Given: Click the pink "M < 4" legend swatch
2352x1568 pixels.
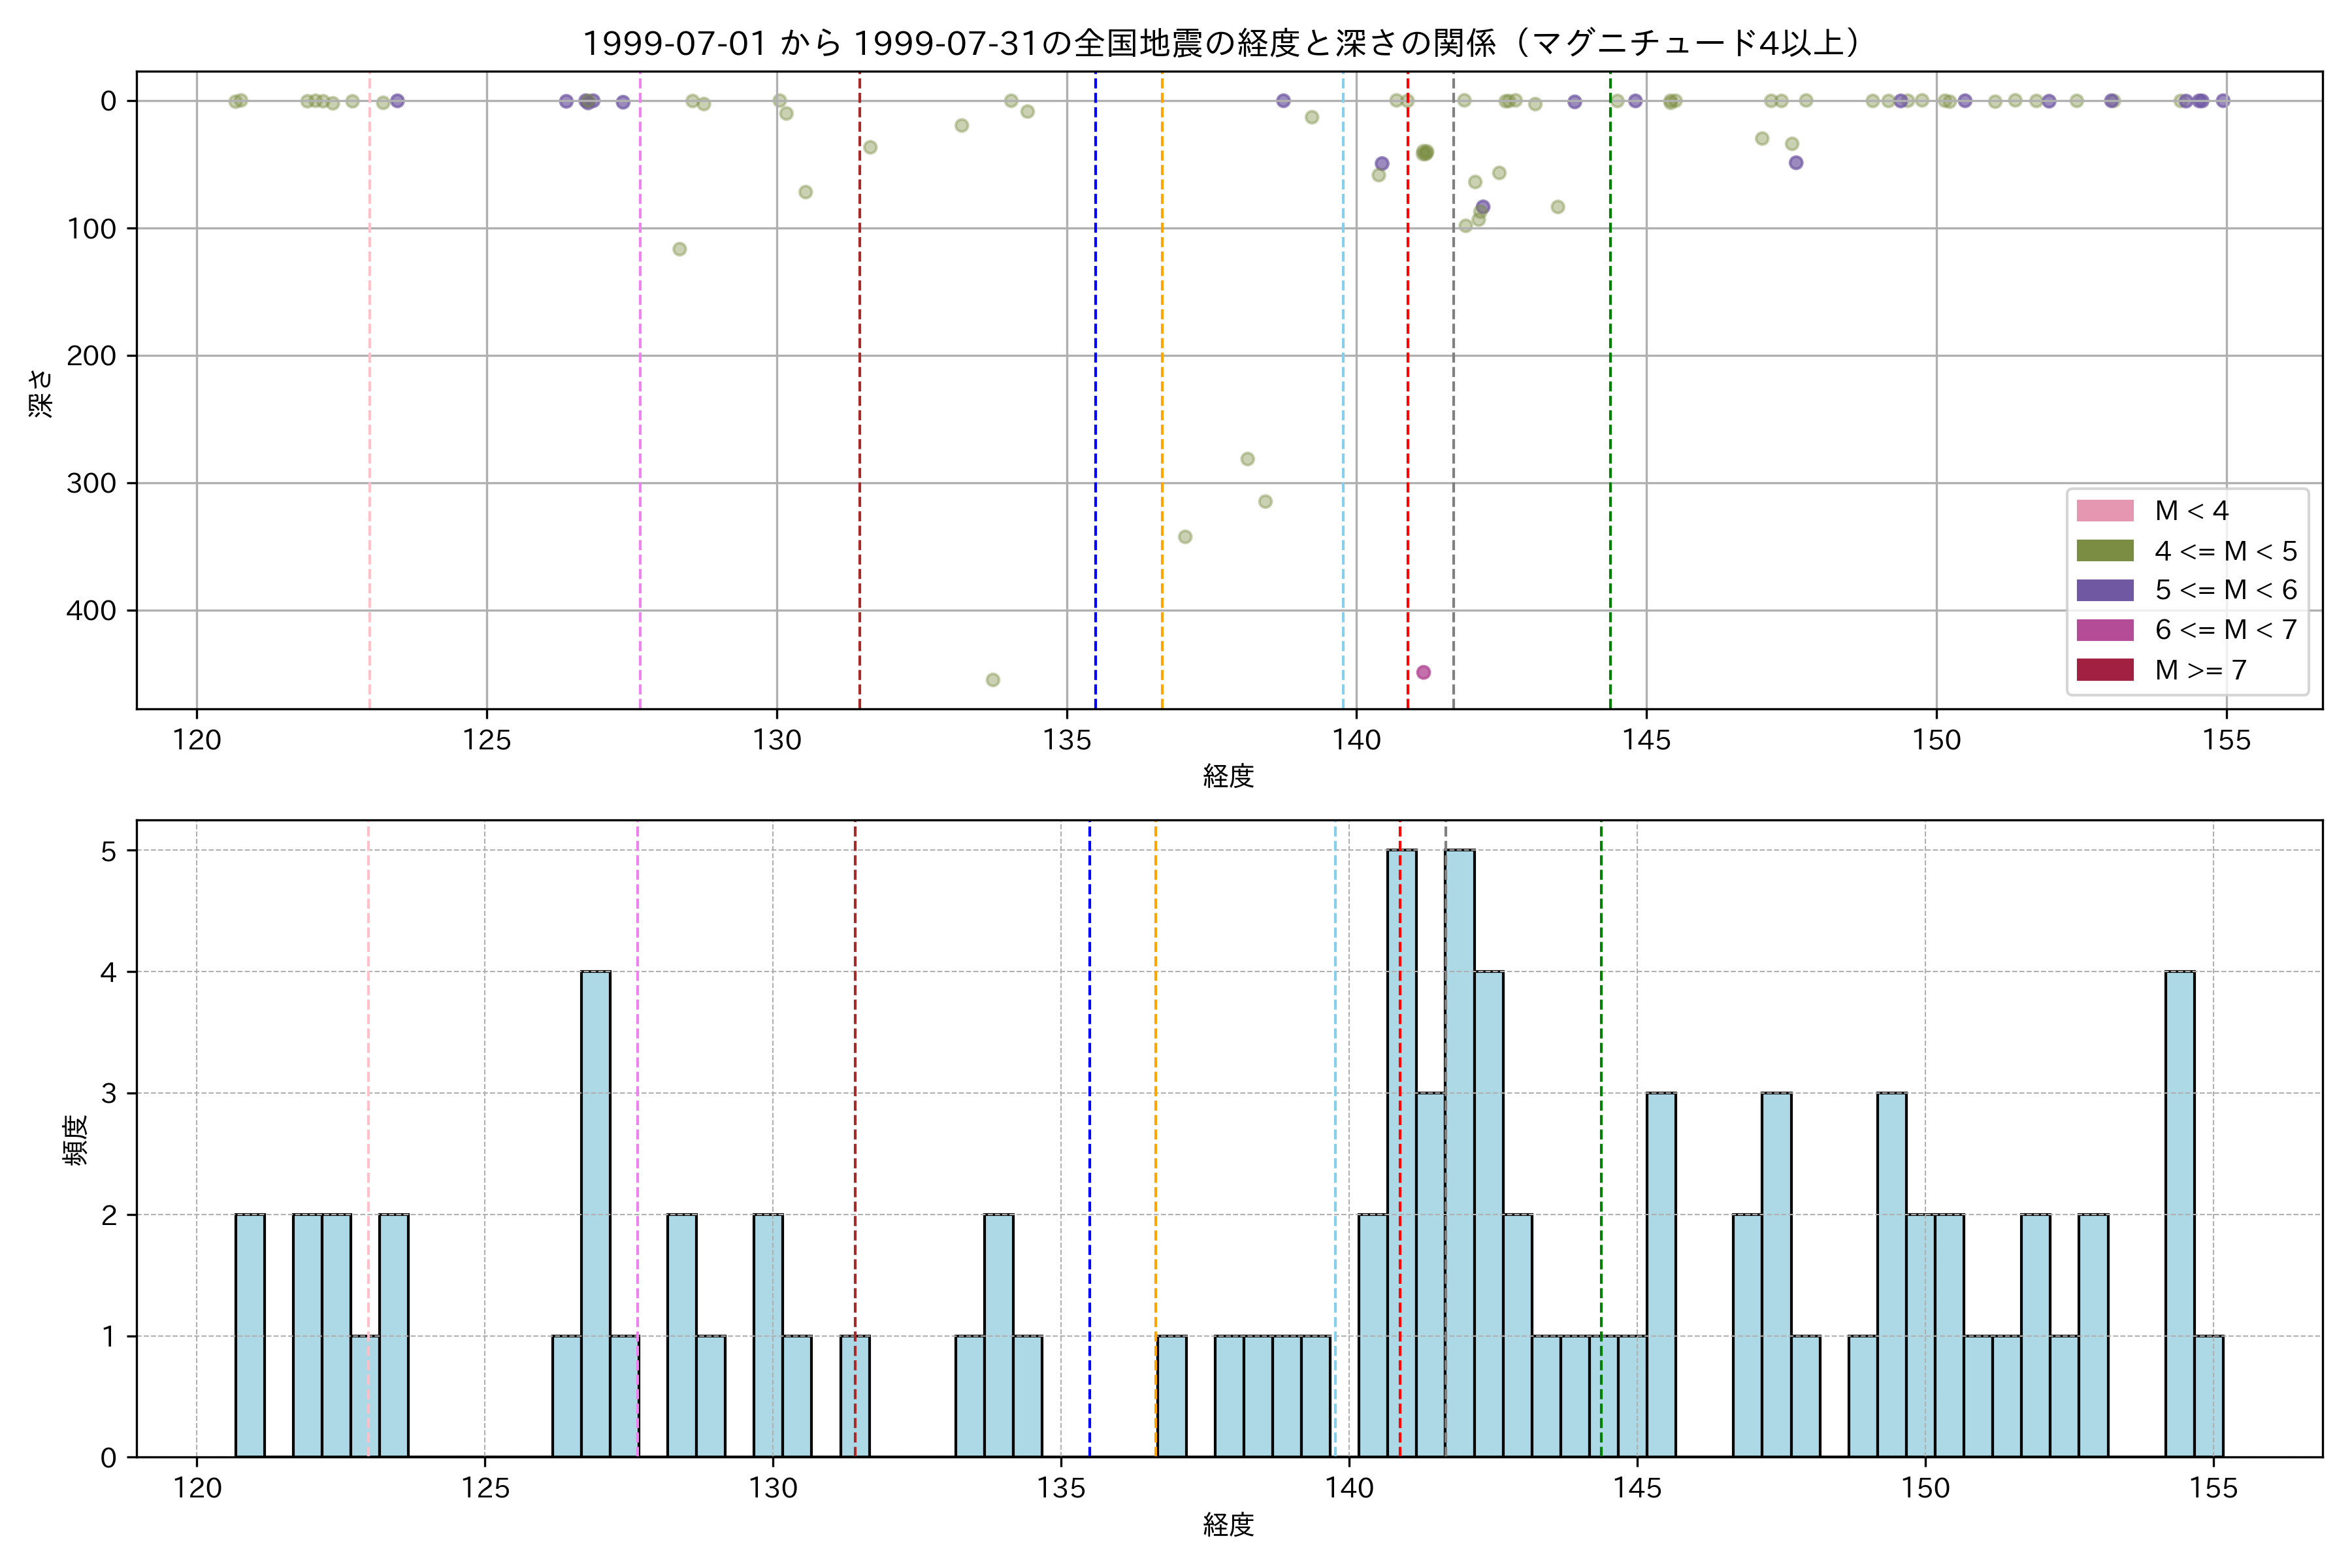Looking at the screenshot, I should [x=2104, y=511].
